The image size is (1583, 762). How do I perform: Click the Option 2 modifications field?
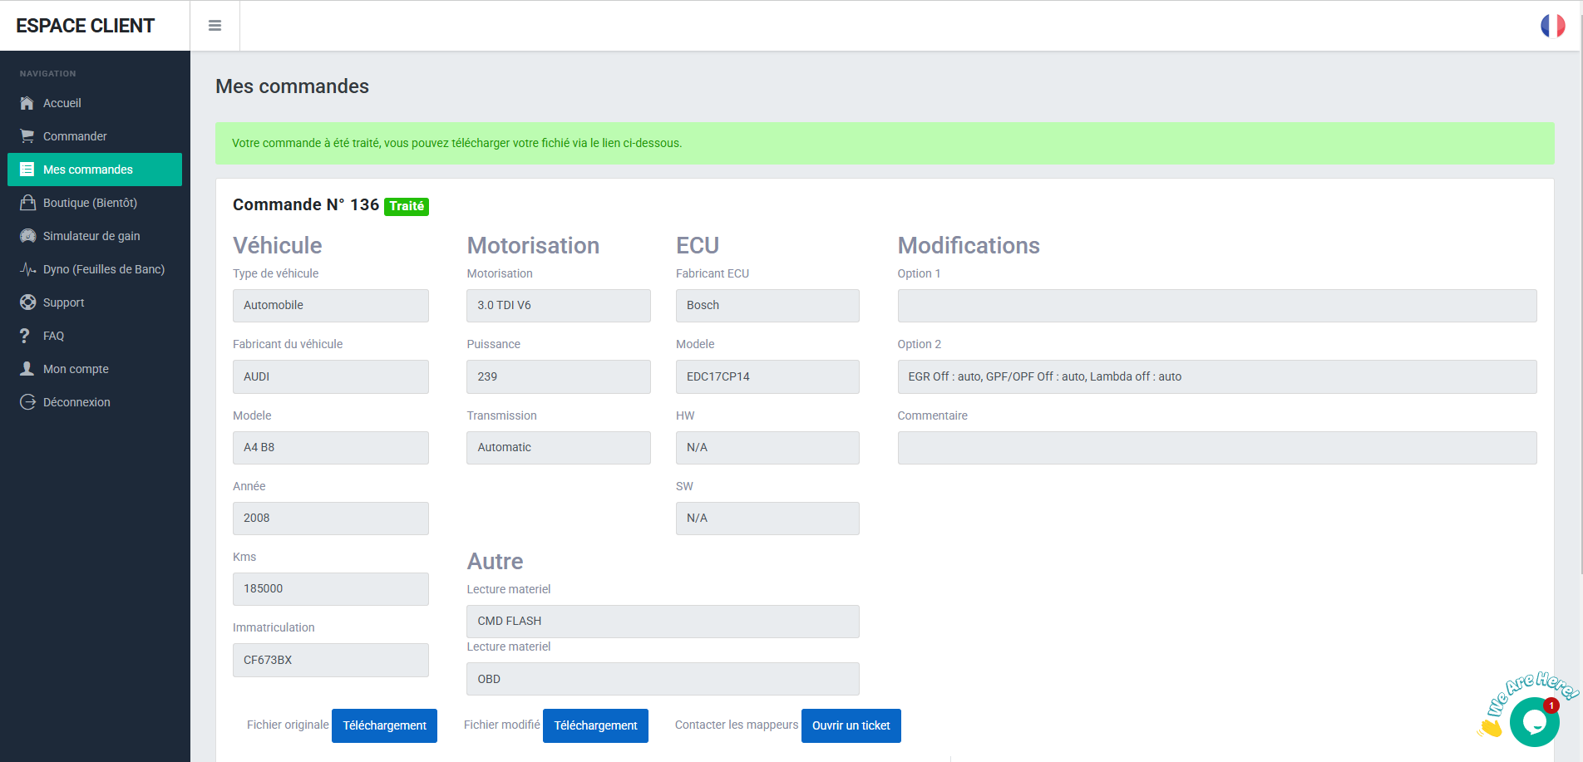coord(1216,376)
